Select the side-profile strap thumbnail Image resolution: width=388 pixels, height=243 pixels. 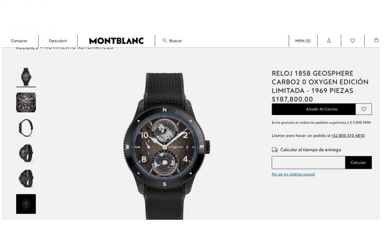[x=26, y=128]
